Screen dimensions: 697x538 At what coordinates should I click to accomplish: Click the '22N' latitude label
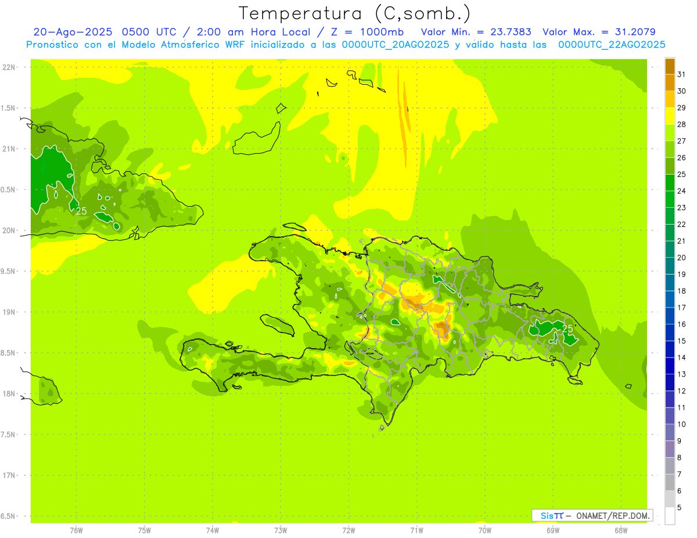pos(9,67)
